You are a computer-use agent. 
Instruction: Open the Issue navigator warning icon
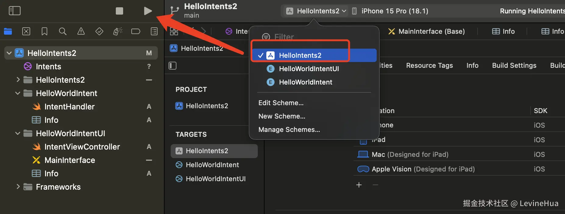(81, 31)
